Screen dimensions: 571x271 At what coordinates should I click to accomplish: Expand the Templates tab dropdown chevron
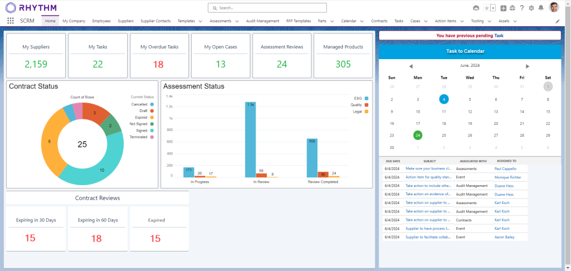201,21
